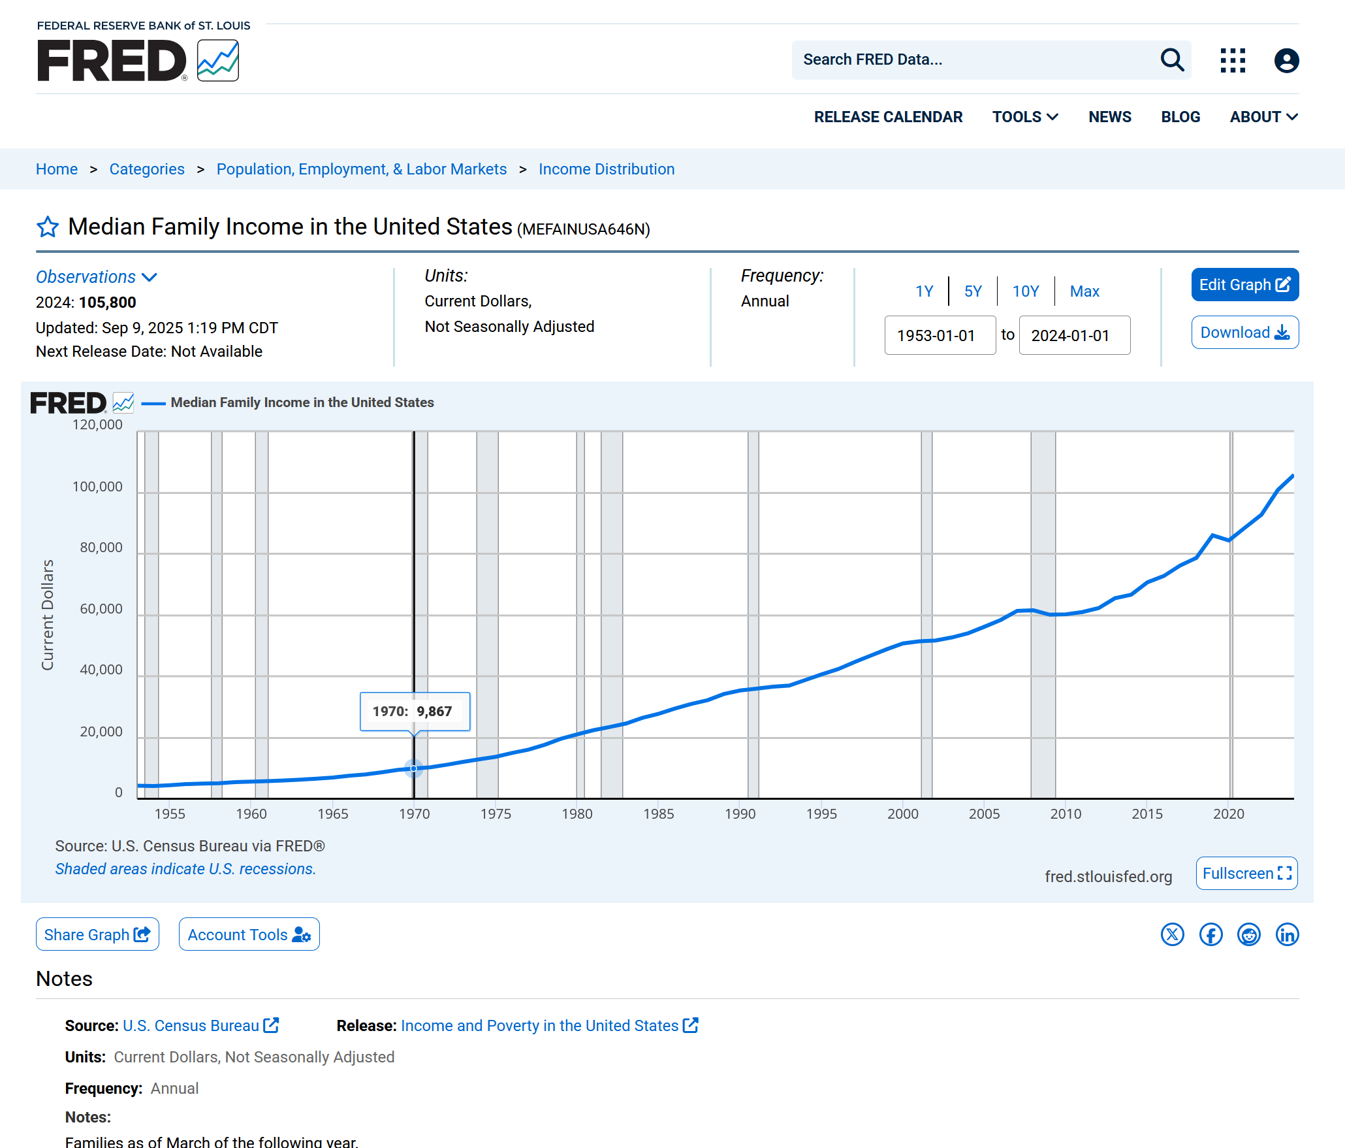Select the Max date range
The image size is (1345, 1148).
(x=1084, y=291)
